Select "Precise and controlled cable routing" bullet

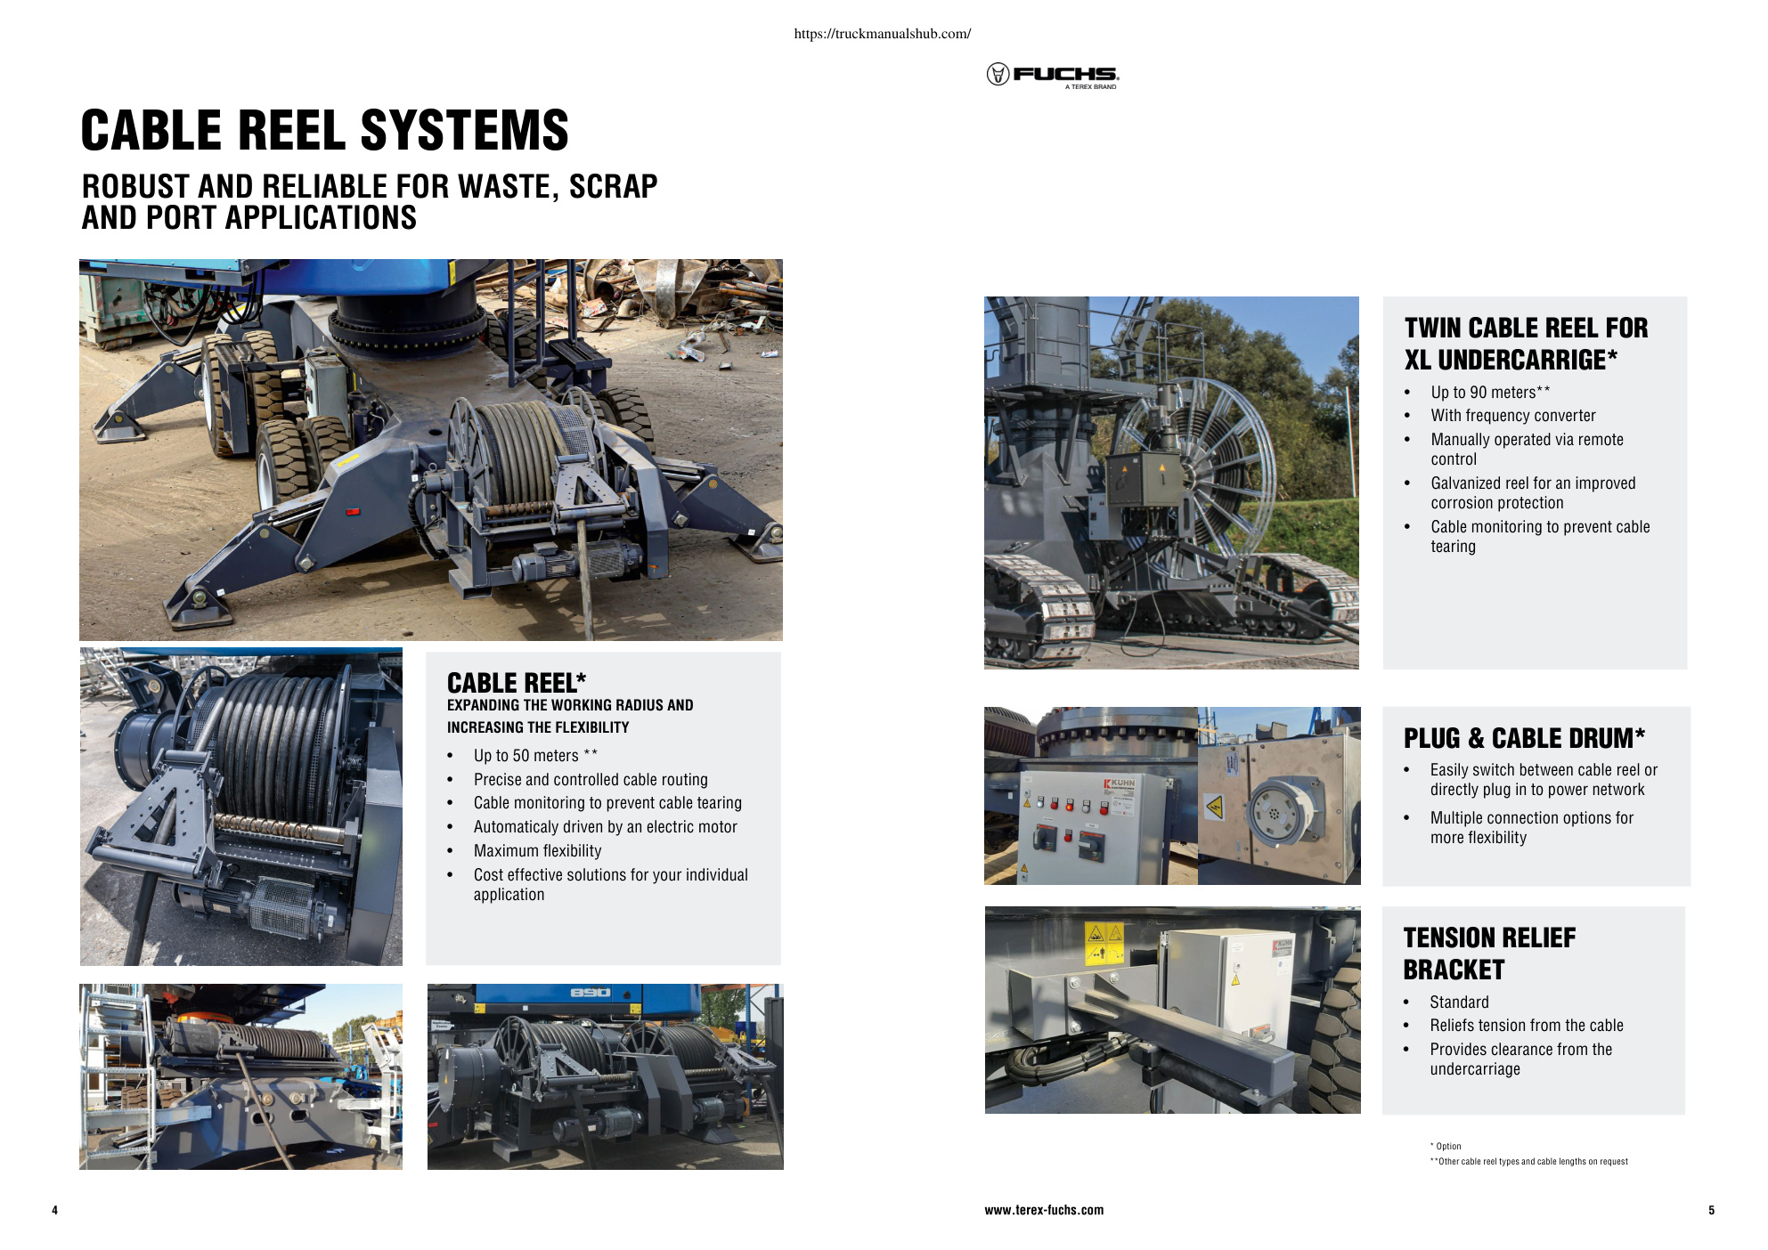pyautogui.click(x=591, y=780)
